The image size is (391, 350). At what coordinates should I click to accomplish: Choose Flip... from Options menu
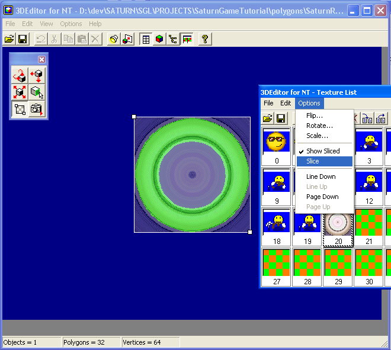coord(325,115)
